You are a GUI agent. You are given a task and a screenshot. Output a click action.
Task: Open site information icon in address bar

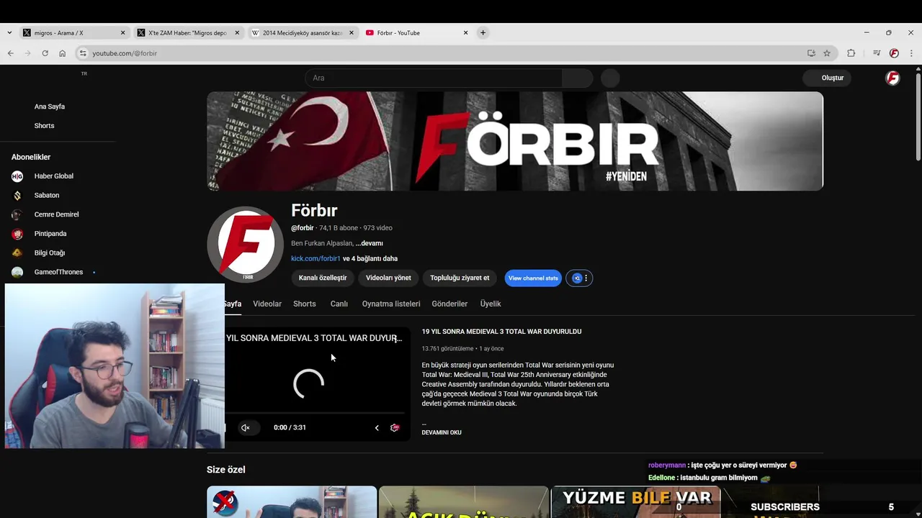[83, 53]
